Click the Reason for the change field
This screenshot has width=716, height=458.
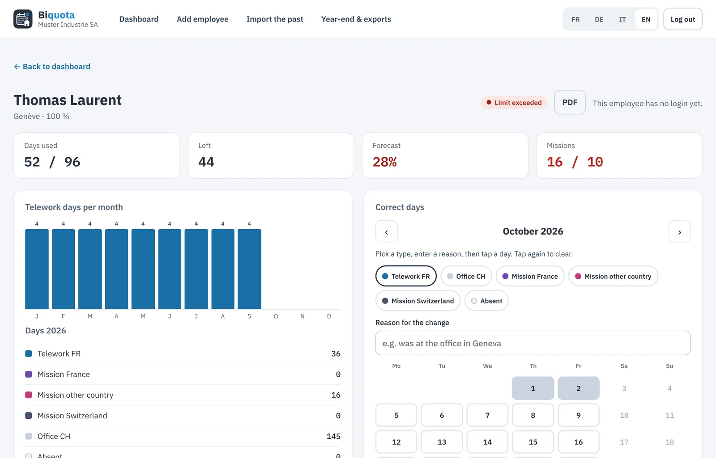(533, 343)
